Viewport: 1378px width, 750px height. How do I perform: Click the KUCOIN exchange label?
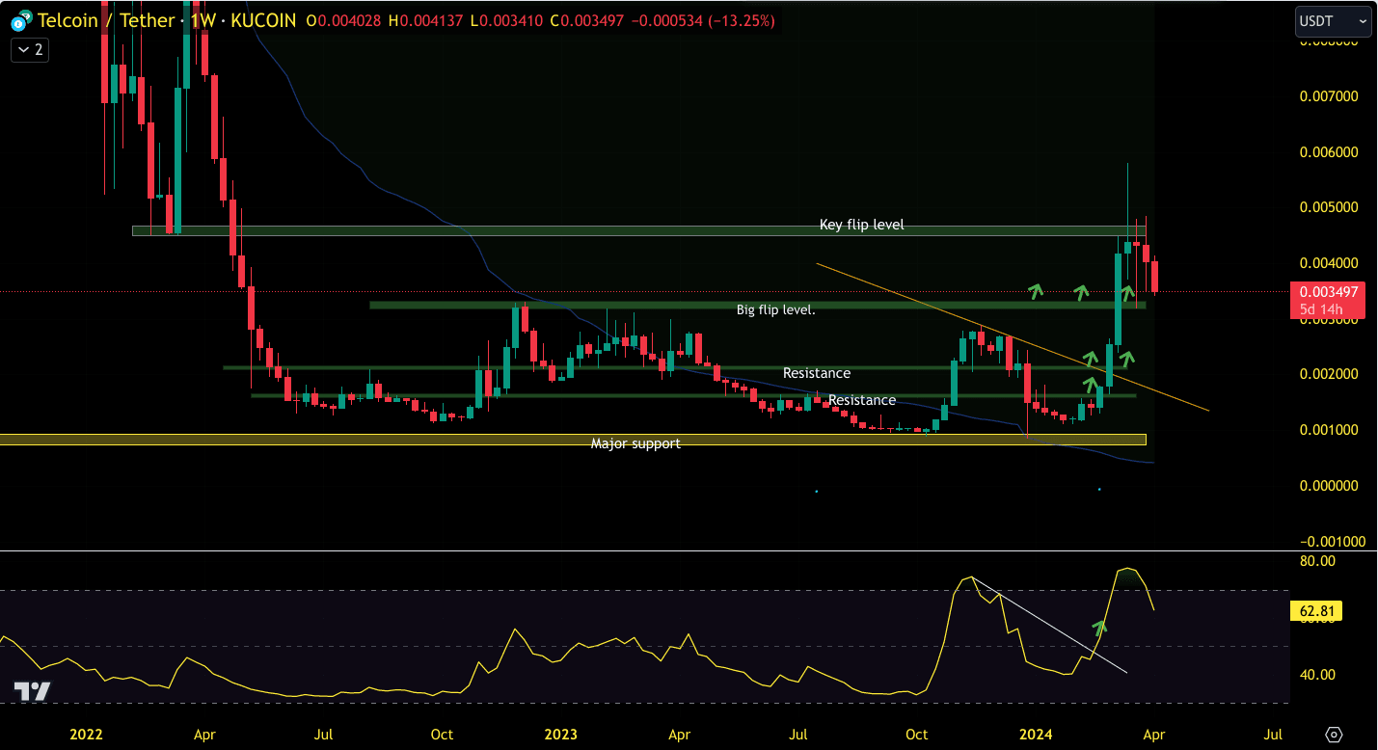(x=263, y=20)
